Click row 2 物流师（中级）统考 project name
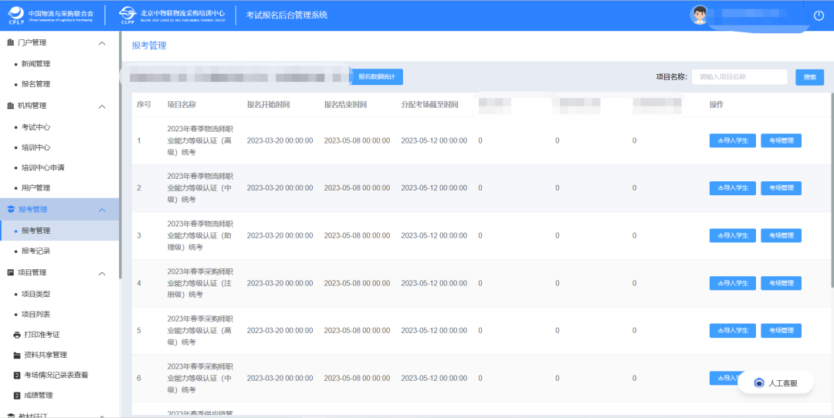The image size is (834, 418). [x=200, y=188]
